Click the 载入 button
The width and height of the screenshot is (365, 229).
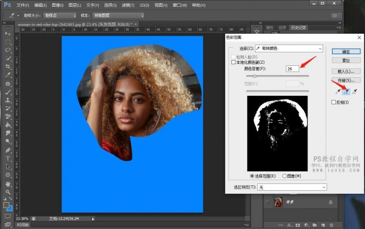[x=346, y=71]
